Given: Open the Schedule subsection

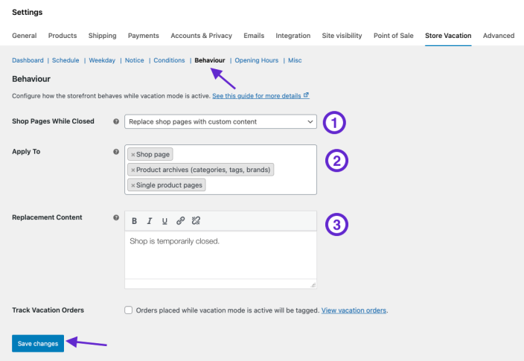Looking at the screenshot, I should [x=65, y=60].
